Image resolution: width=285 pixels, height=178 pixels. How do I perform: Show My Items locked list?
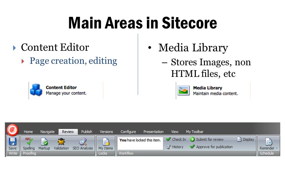106,144
